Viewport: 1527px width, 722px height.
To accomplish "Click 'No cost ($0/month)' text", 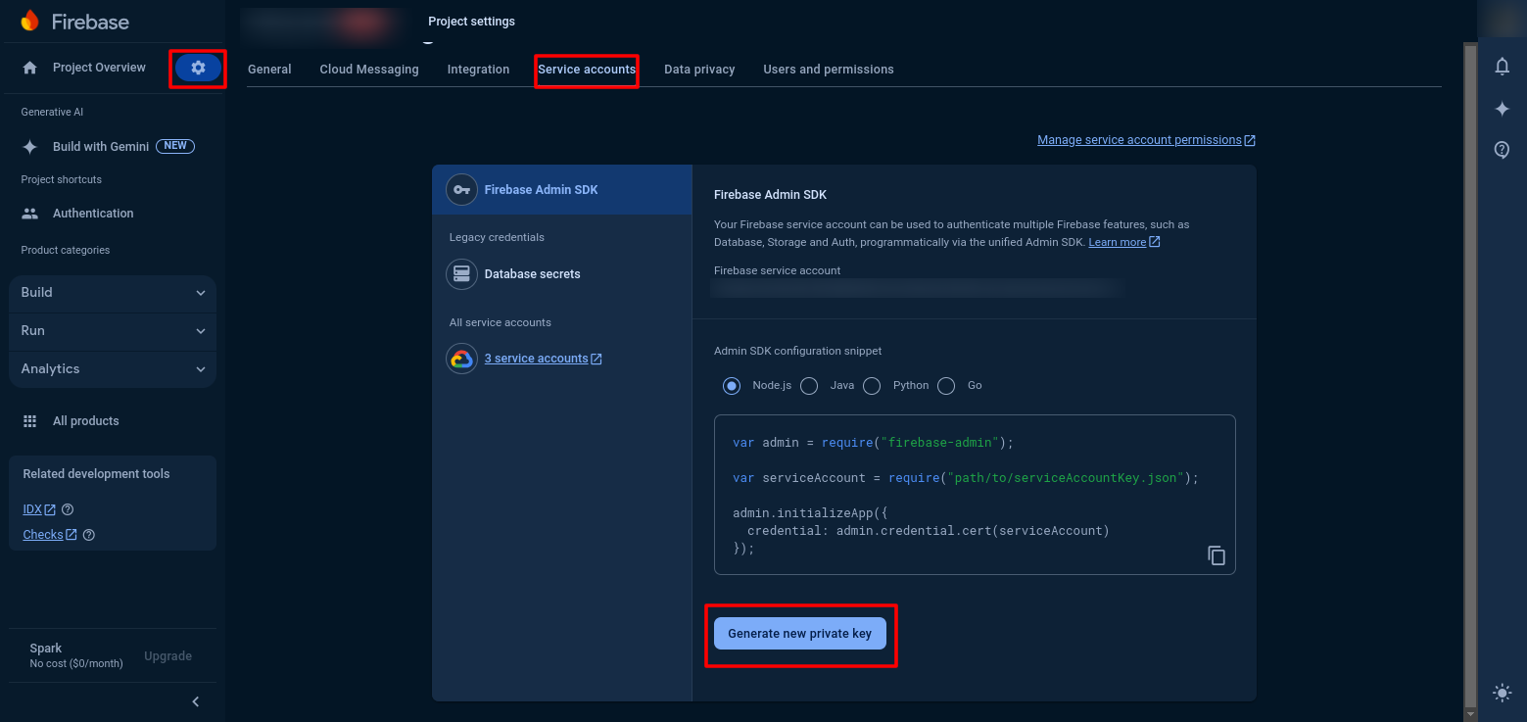I will coord(76,664).
